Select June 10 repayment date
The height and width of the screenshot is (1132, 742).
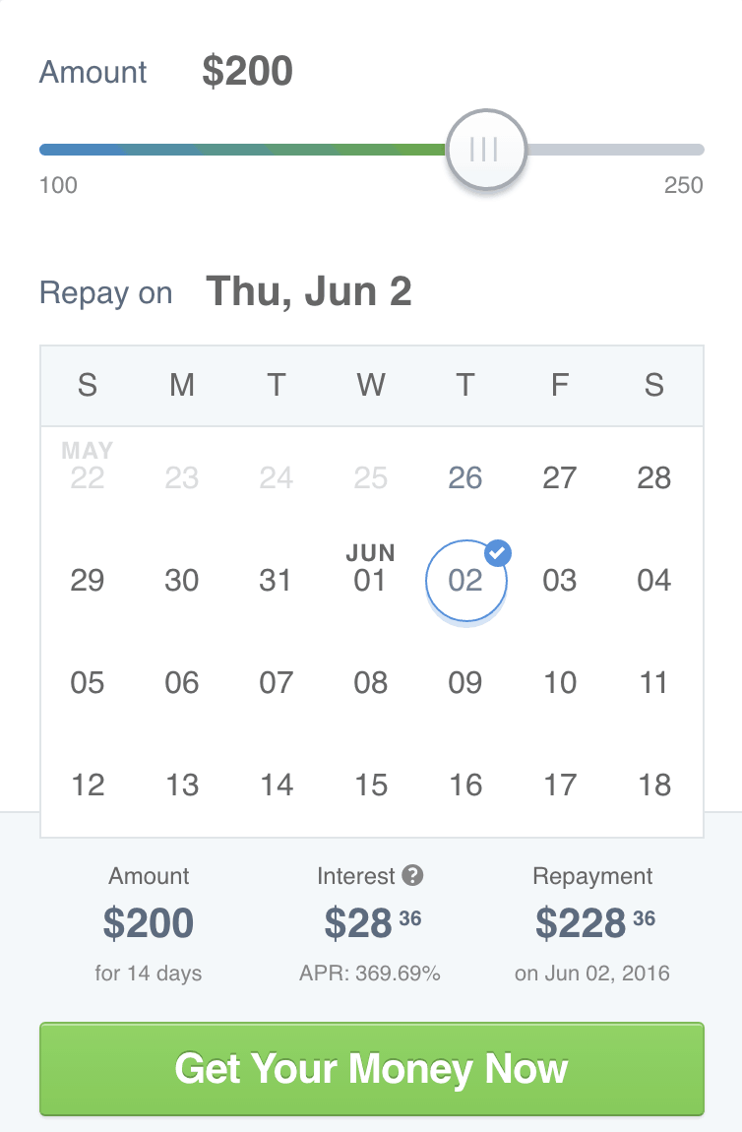(559, 683)
